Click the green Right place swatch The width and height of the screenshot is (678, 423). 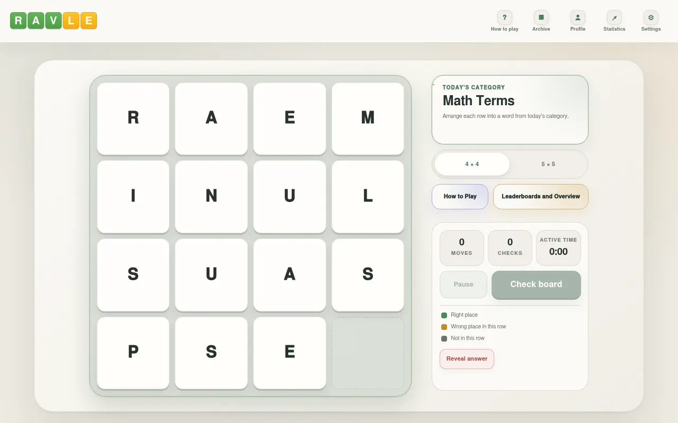444,315
